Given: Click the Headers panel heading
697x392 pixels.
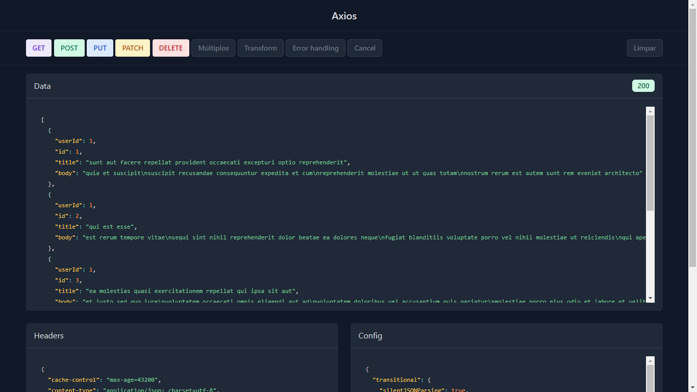Looking at the screenshot, I should 49,335.
